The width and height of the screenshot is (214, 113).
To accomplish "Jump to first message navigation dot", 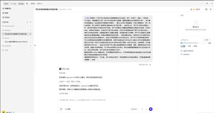I will [35, 45].
